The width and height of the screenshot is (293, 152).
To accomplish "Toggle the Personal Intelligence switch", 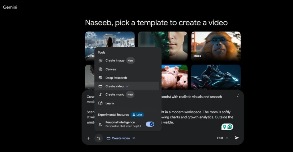I will [x=150, y=124].
